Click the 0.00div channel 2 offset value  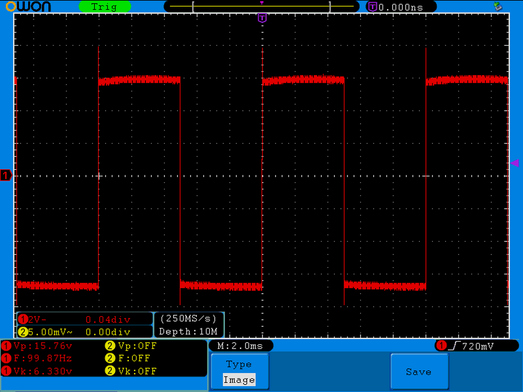108,332
